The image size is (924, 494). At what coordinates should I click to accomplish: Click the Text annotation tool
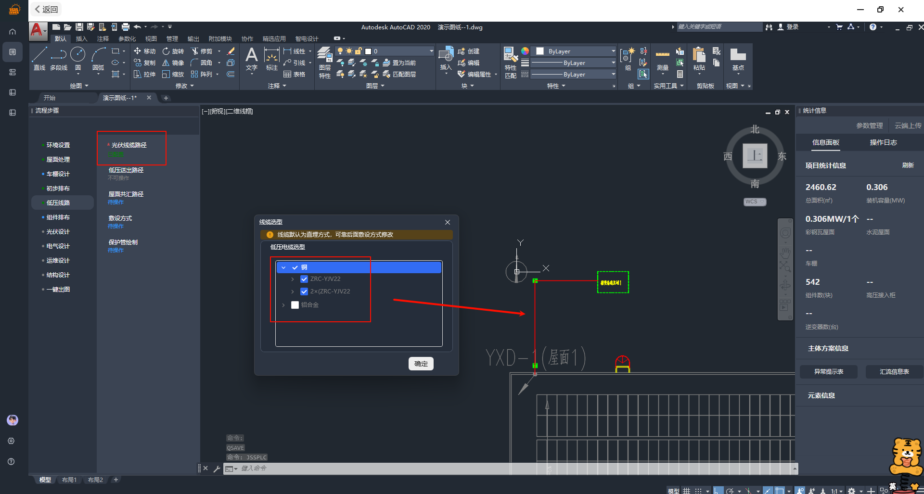click(x=251, y=59)
